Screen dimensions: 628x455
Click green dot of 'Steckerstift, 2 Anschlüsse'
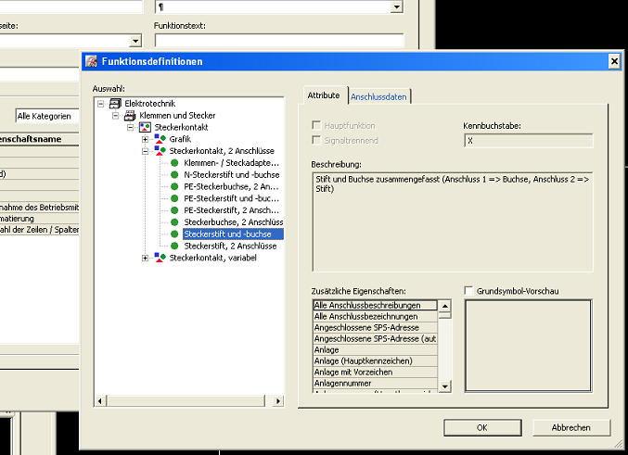click(174, 246)
